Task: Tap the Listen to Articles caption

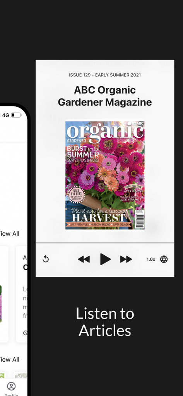Action: tap(105, 322)
